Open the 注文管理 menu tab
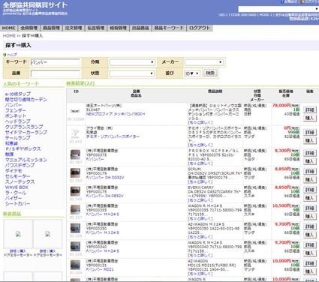Image resolution: width=319 pixels, height=282 pixels. (x=74, y=28)
